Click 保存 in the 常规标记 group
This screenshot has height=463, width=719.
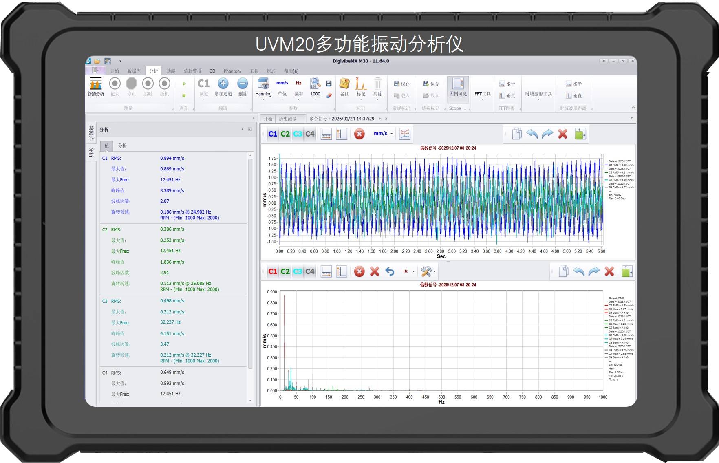[401, 84]
